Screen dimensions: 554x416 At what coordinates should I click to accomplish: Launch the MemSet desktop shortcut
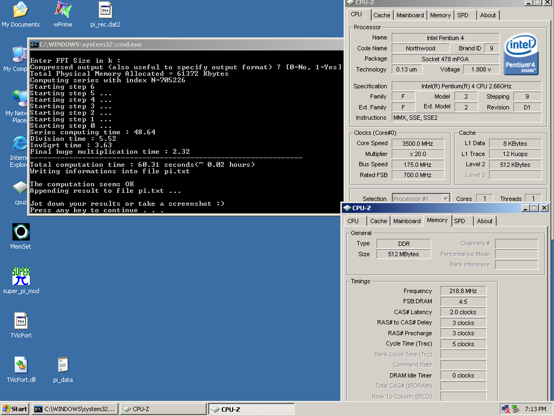click(x=21, y=236)
